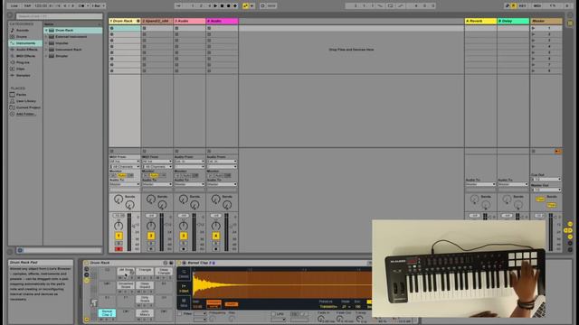Open MIDI From dropdown on Drum Rack track
Viewport: 579px width, 325px height.
(125, 162)
